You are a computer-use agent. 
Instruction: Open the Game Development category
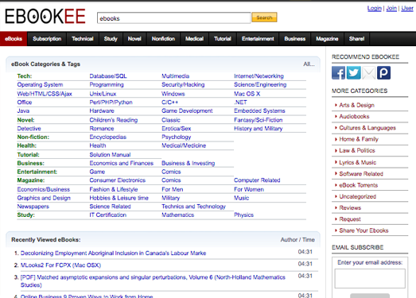[187, 110]
